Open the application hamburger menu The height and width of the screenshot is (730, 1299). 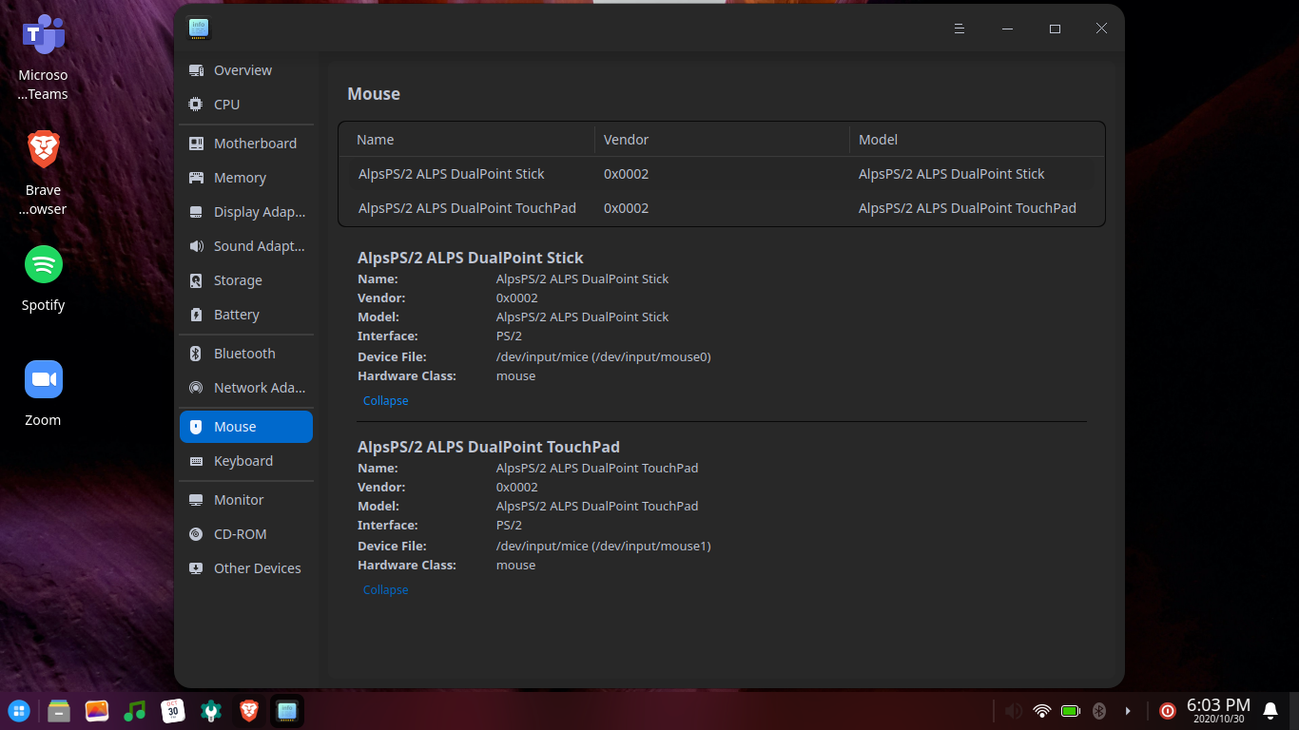(x=959, y=29)
